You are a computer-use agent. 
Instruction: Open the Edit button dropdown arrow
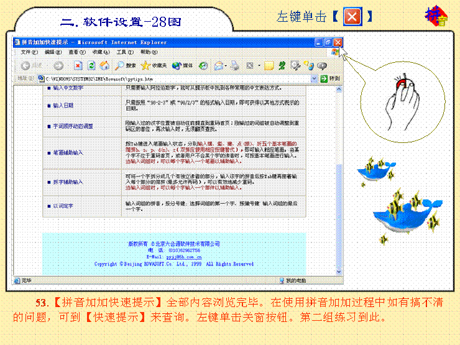pos(259,66)
